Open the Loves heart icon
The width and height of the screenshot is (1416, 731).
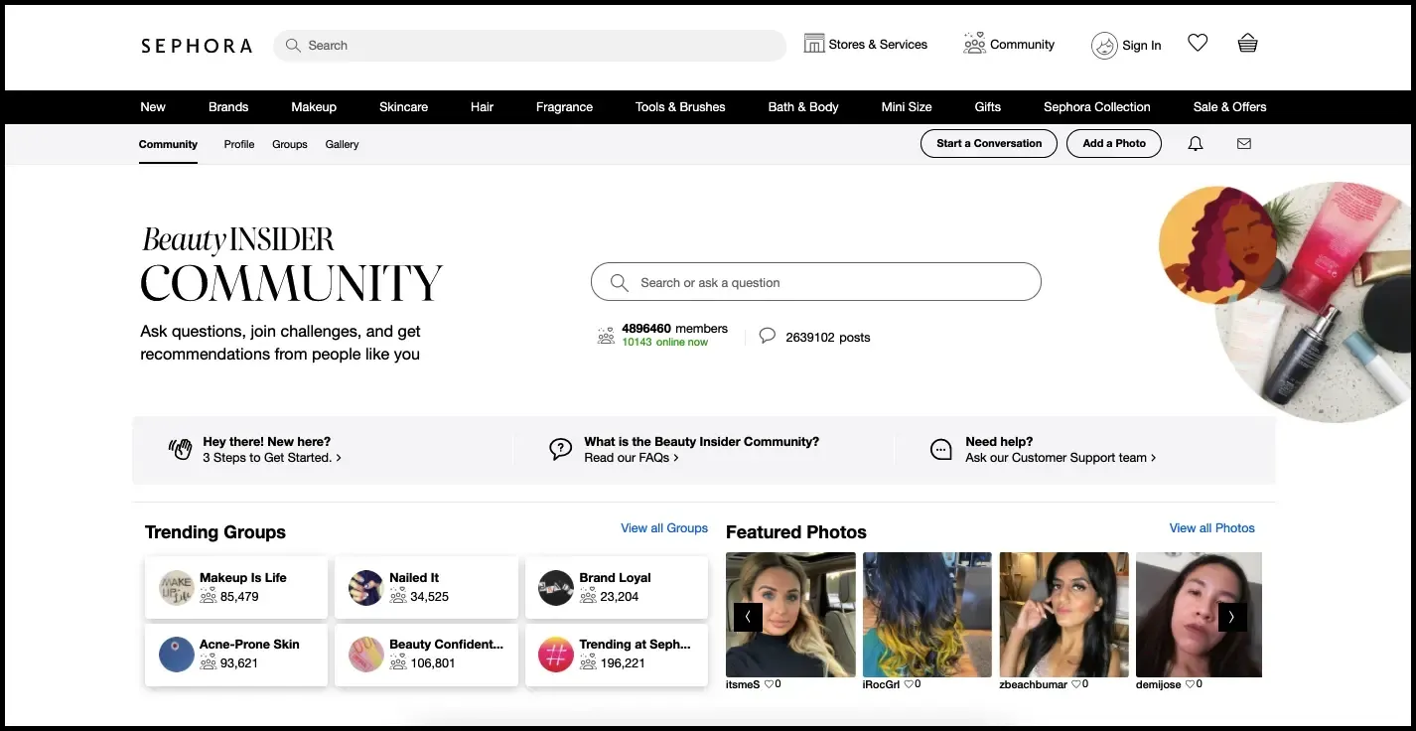point(1198,43)
